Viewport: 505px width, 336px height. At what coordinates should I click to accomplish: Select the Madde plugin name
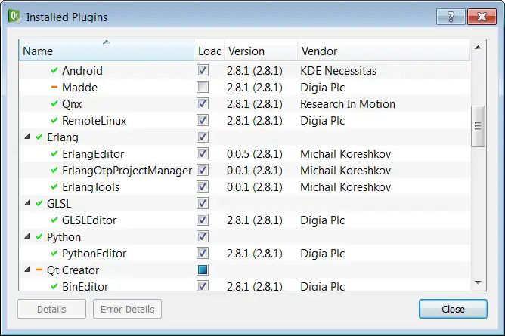pos(79,87)
